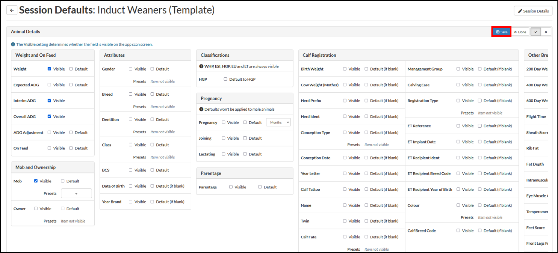The width and height of the screenshot is (558, 253).
Task: Click the Save floppy disk icon
Action: (x=499, y=32)
